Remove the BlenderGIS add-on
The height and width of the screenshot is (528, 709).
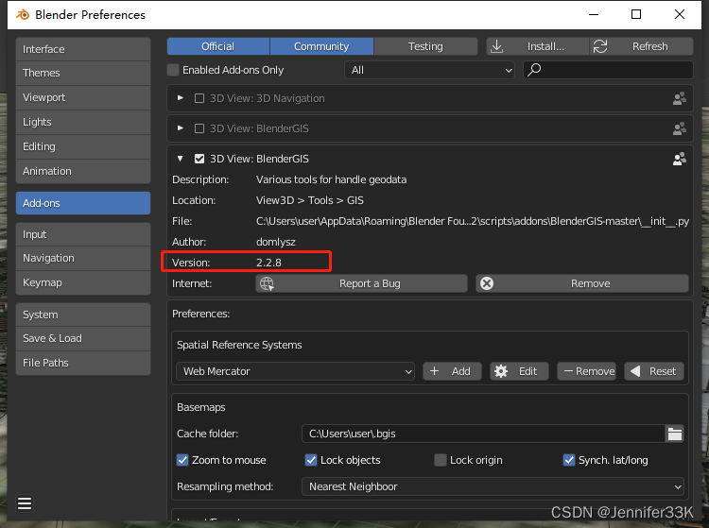point(582,283)
